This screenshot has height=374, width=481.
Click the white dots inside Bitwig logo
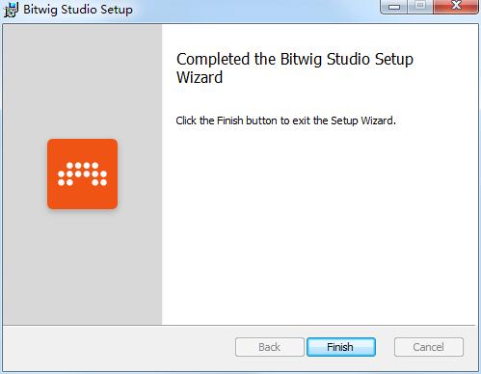click(x=82, y=174)
